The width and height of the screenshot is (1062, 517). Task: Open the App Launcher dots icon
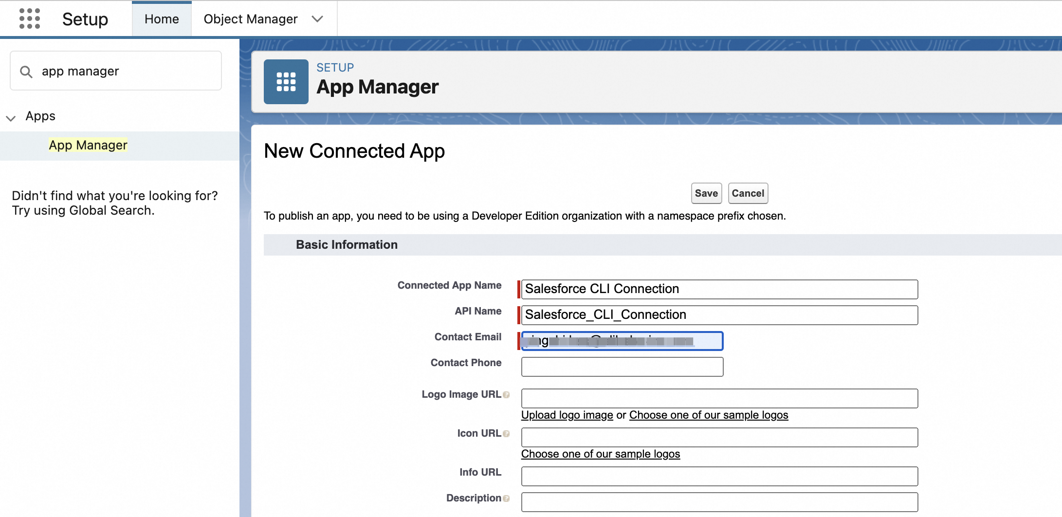[x=30, y=18]
